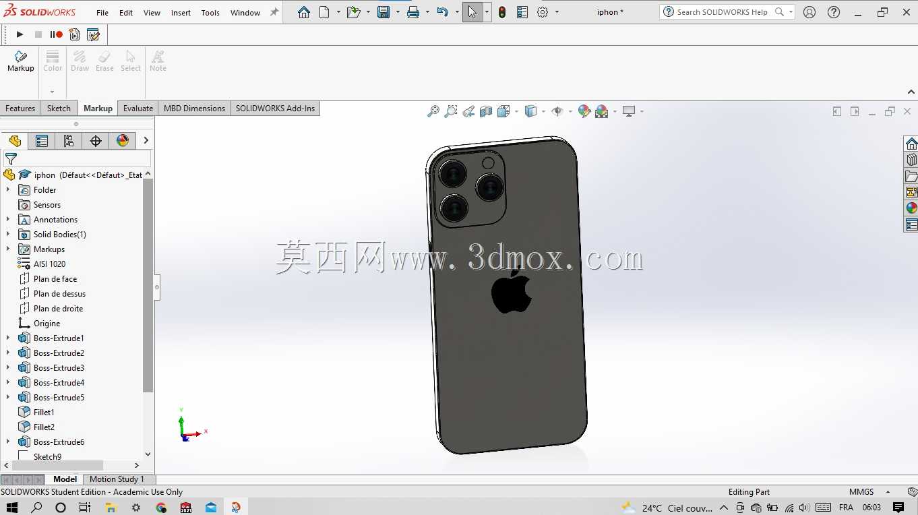
Task: Open the Tools menu
Action: (x=210, y=13)
